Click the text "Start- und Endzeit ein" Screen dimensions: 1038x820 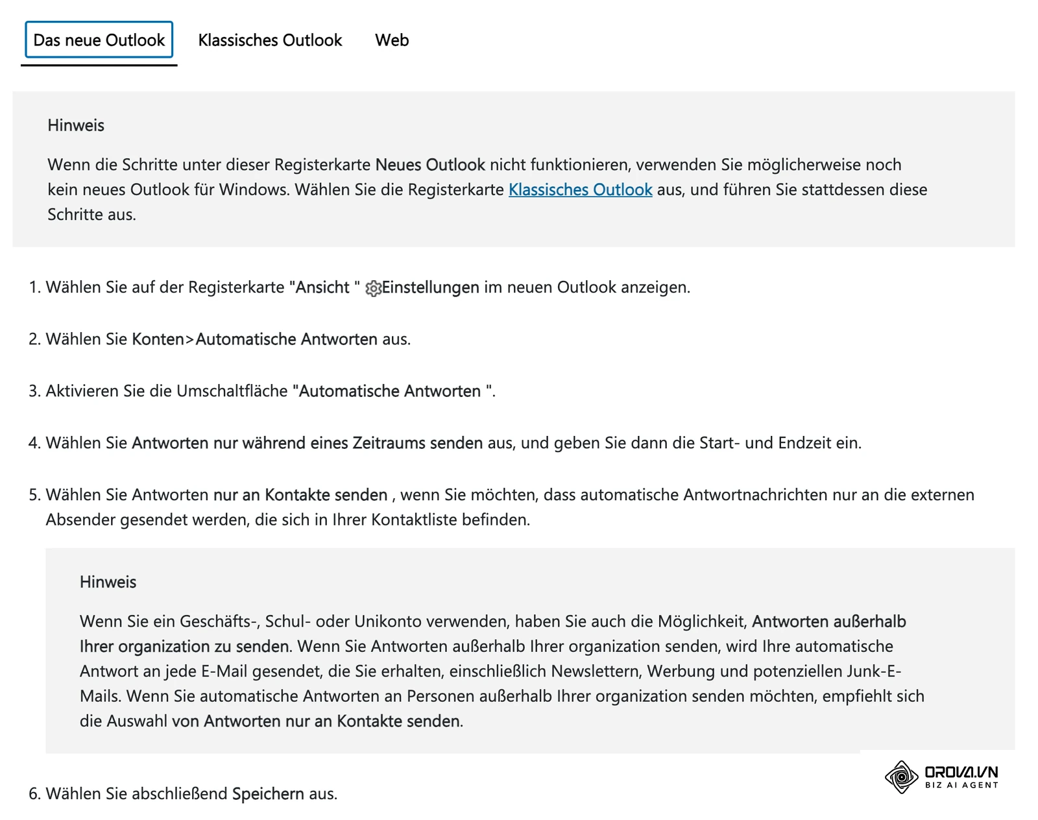(779, 443)
